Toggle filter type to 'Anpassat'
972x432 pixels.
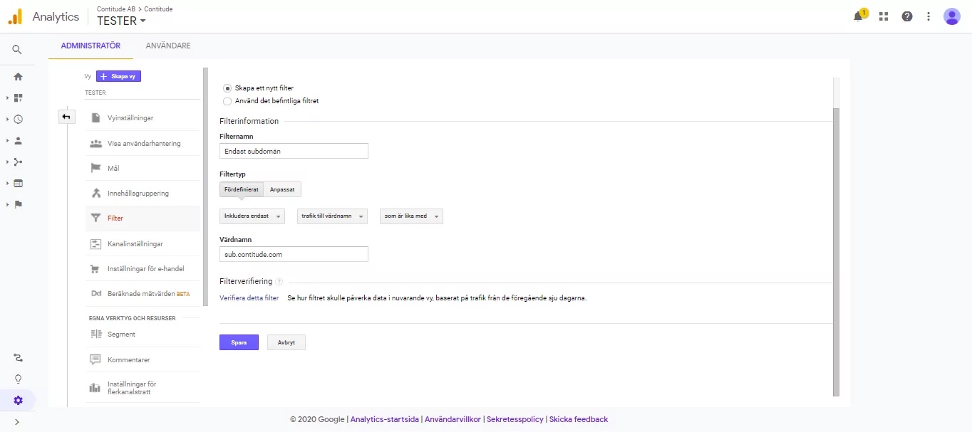(283, 189)
